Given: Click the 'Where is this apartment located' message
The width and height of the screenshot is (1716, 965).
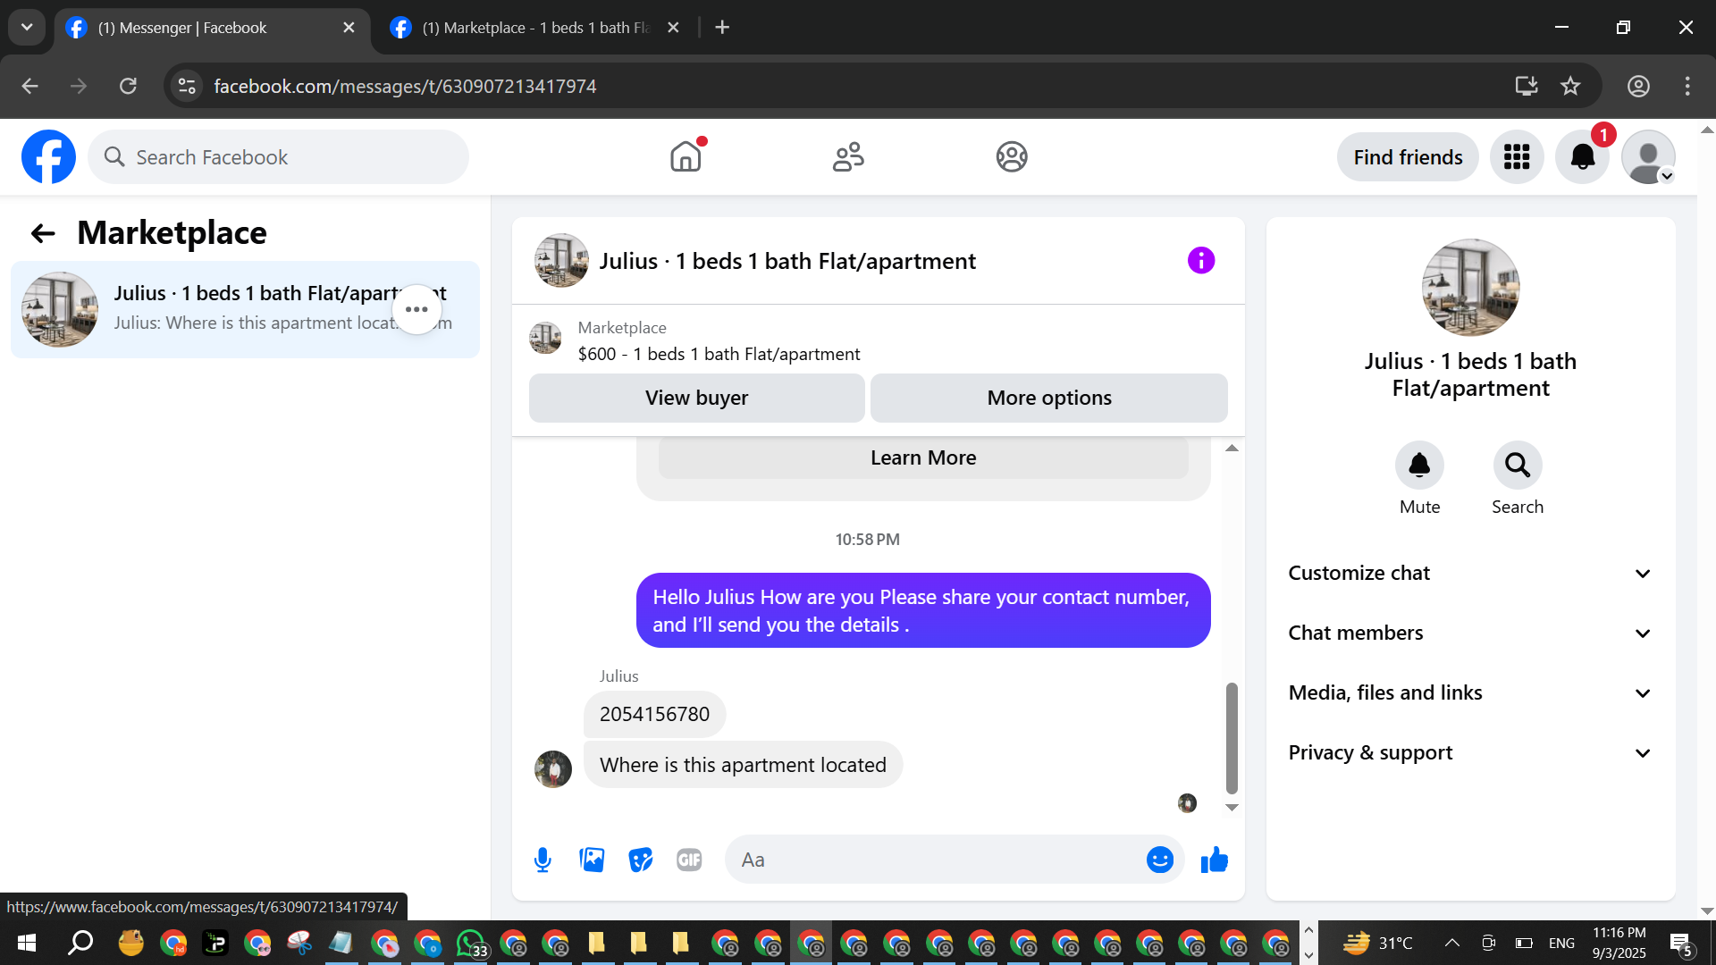Looking at the screenshot, I should click(743, 765).
